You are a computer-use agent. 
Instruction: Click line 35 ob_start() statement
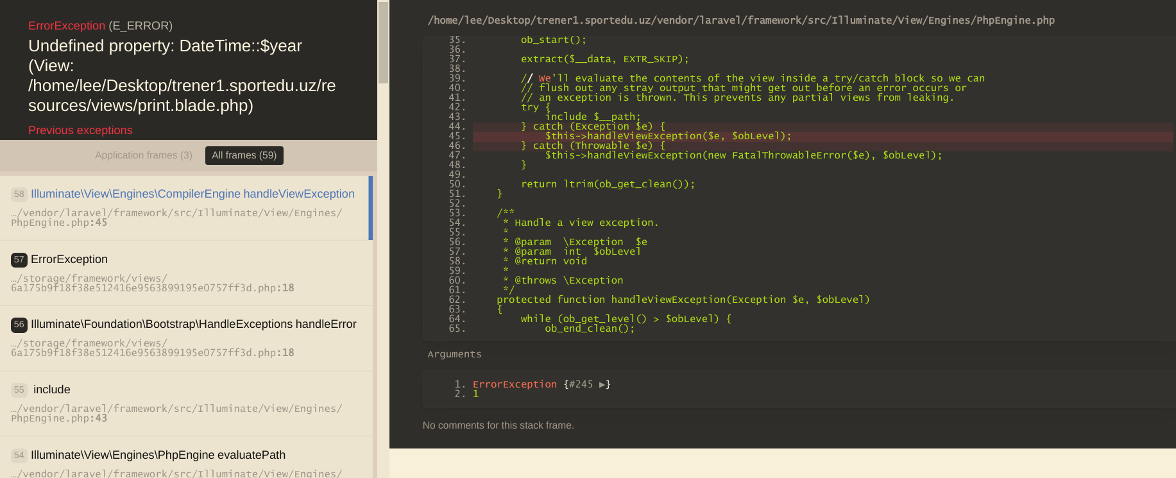click(554, 40)
